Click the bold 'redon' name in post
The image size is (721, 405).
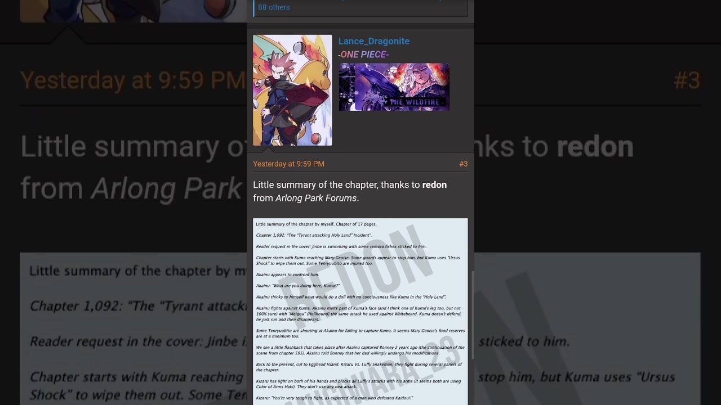tap(434, 184)
